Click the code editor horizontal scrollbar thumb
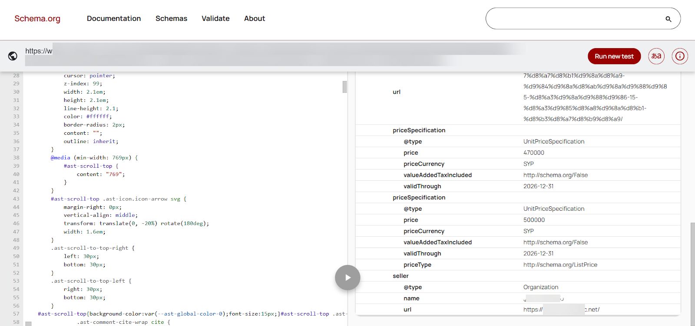Image resolution: width=695 pixels, height=326 pixels. click(x=28, y=324)
